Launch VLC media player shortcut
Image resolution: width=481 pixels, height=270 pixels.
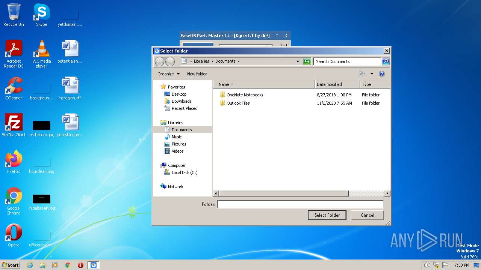coord(41,54)
